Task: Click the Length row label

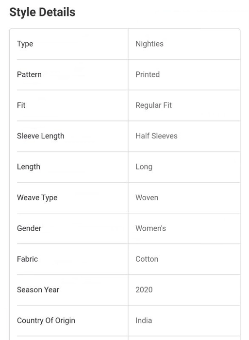Action: (x=29, y=167)
